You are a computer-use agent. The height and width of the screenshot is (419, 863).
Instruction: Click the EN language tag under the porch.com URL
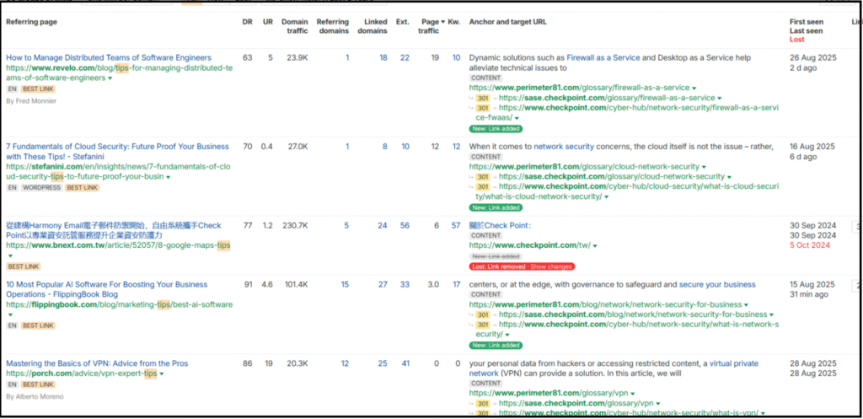click(x=12, y=384)
